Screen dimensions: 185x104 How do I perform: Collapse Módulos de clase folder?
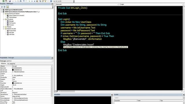(3, 29)
